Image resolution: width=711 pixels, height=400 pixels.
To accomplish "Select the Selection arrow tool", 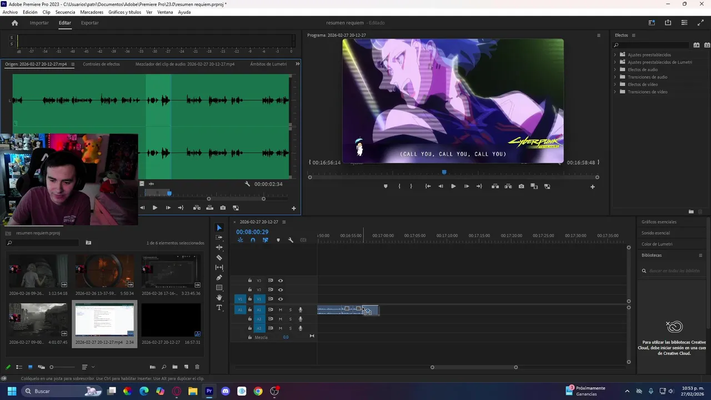I will tap(219, 228).
